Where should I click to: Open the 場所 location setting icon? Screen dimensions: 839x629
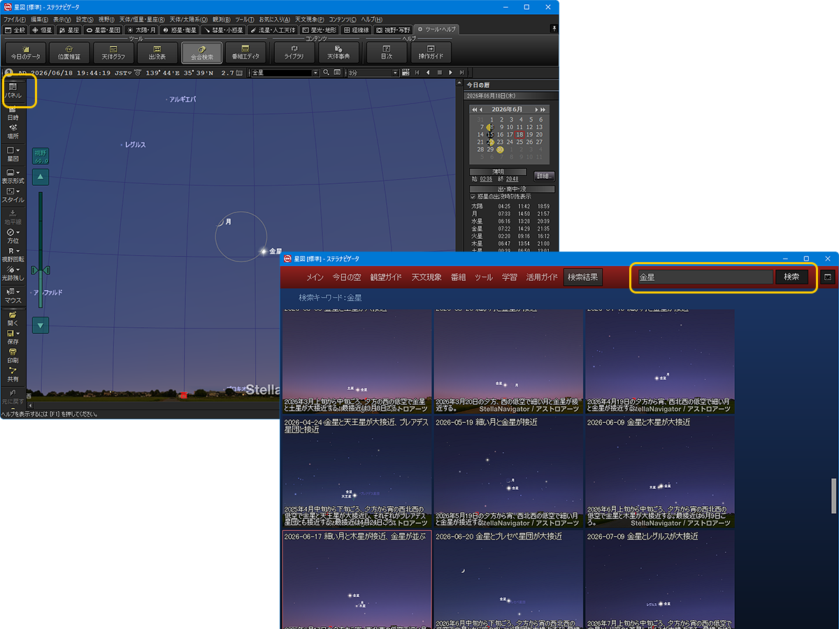pyautogui.click(x=13, y=131)
